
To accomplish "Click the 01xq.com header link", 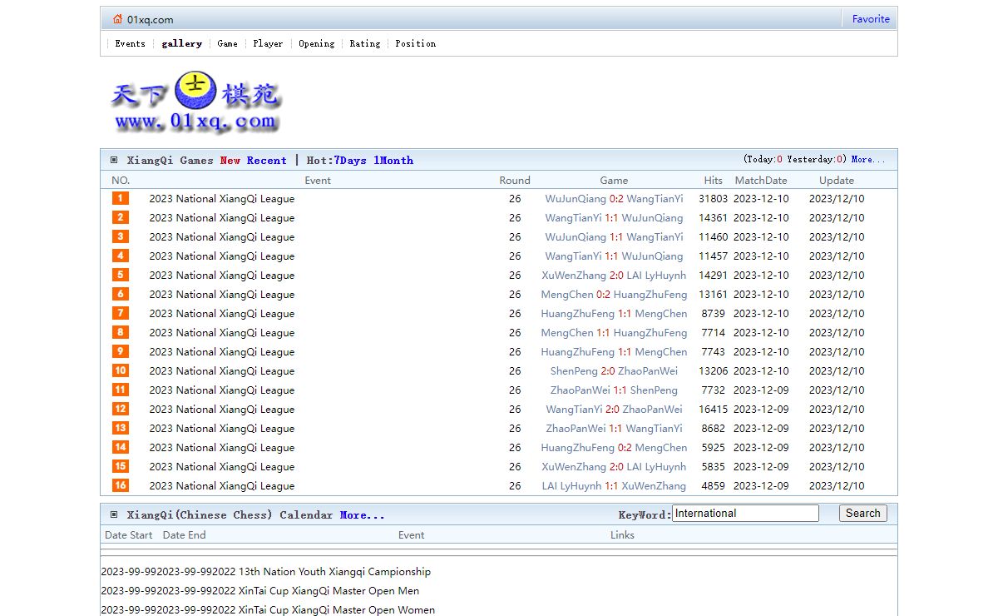I will 151,19.
